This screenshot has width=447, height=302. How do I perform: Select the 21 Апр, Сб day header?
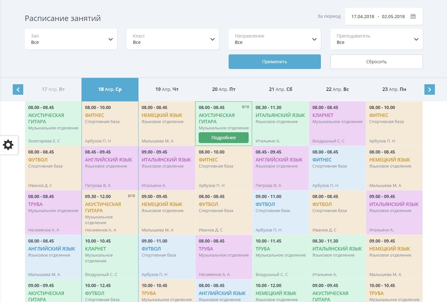pos(280,89)
